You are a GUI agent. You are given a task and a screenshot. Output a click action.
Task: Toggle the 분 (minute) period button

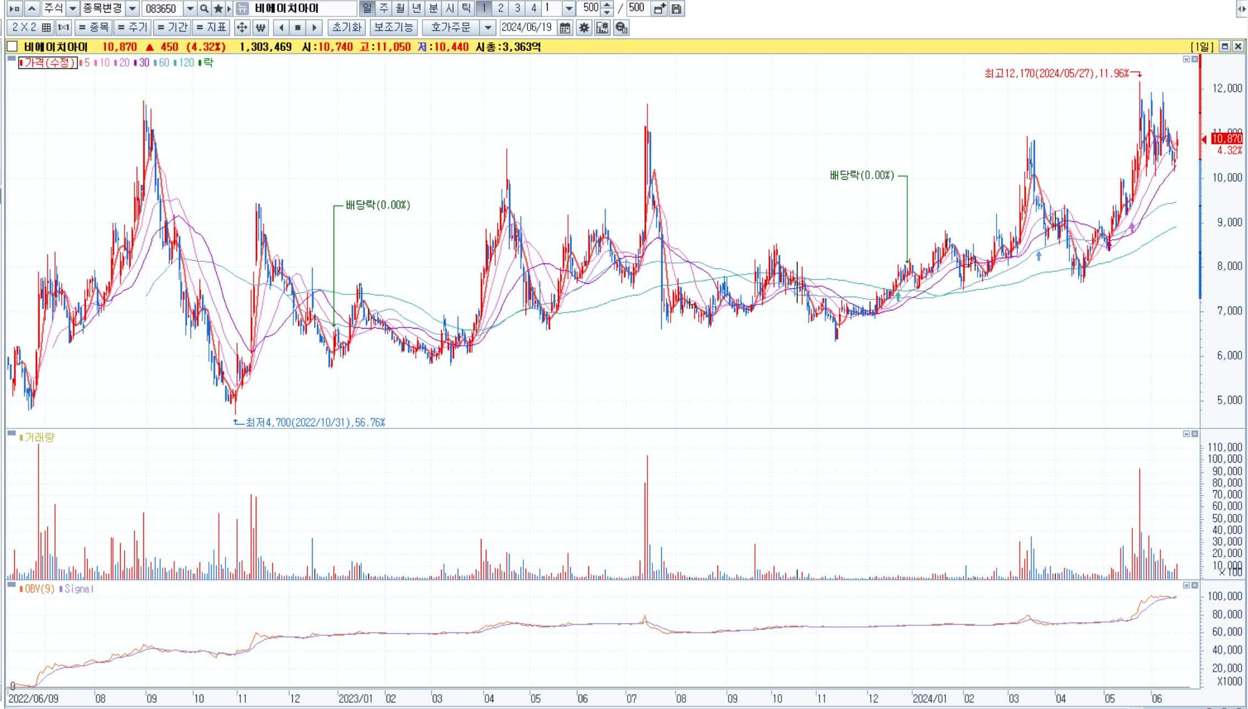click(x=433, y=8)
